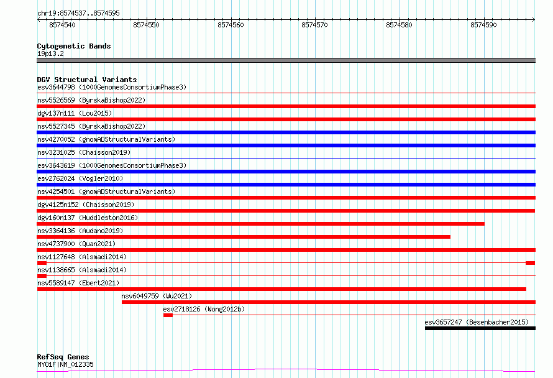The image size is (553, 378).
Task: Click the Cytogenetic Bands track title
Action: pyautogui.click(x=74, y=46)
